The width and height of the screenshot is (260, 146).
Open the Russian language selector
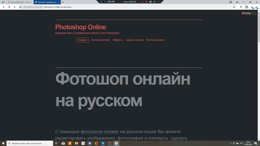pyautogui.click(x=249, y=13)
